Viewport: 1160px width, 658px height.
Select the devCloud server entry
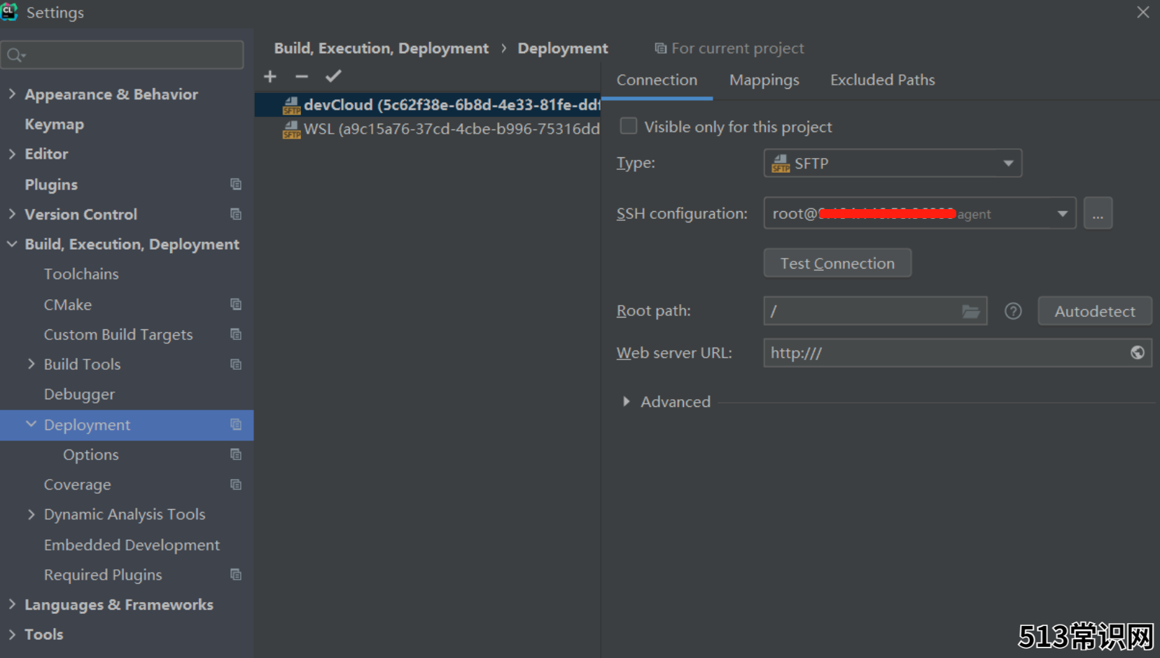coord(428,105)
